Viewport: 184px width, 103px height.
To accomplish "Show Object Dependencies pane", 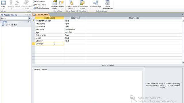I will click(x=107, y=5).
